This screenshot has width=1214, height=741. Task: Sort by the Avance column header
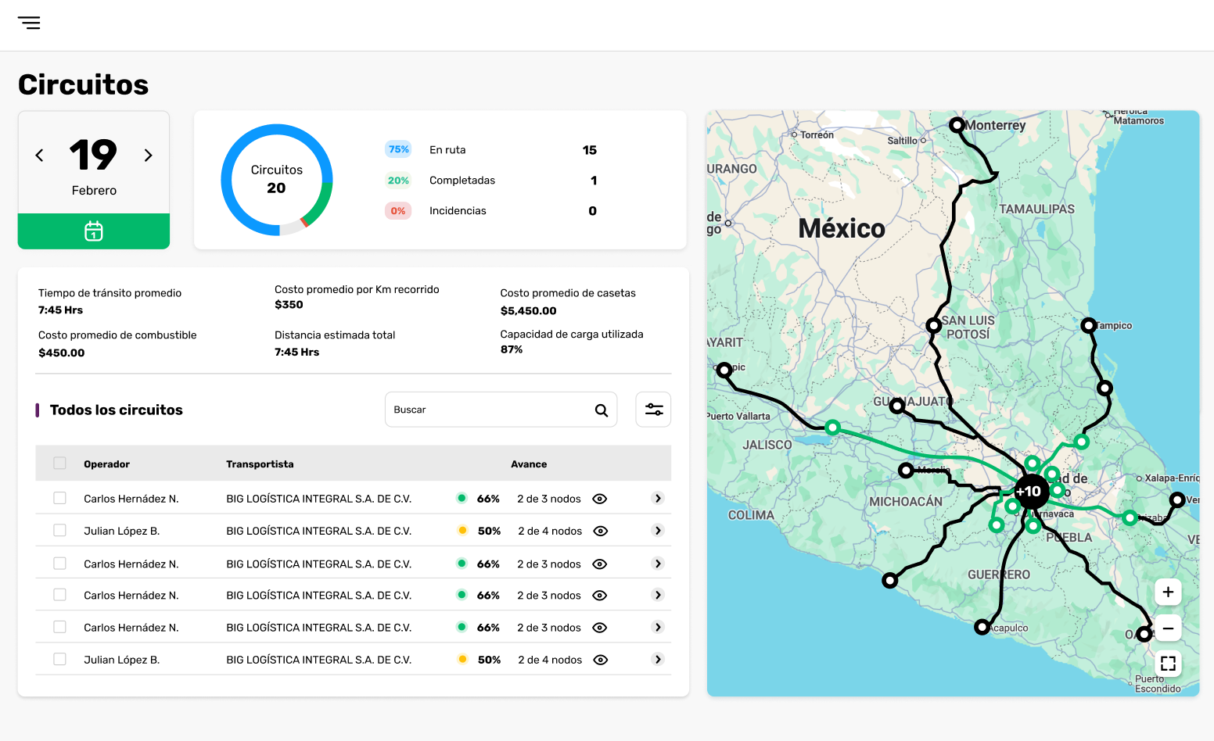click(x=529, y=464)
